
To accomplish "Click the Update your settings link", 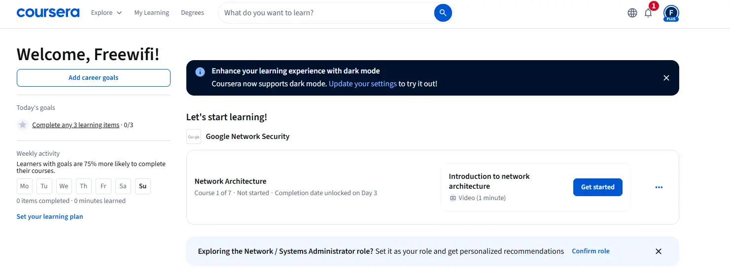I will 363,84.
